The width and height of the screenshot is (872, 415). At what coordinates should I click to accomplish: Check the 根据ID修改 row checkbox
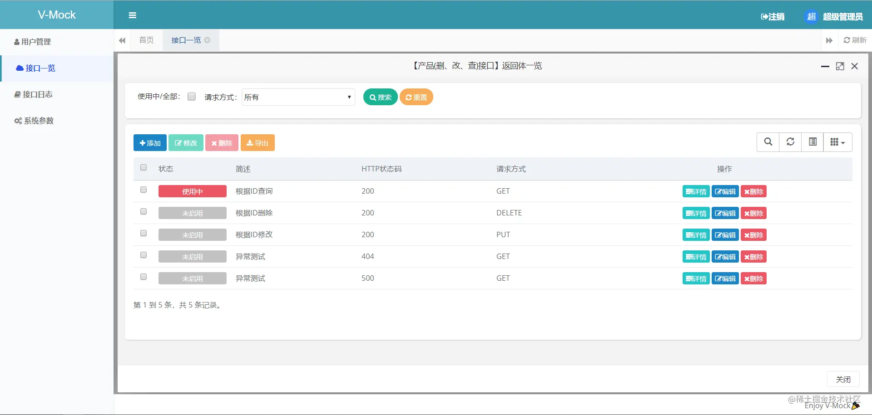pyautogui.click(x=144, y=233)
